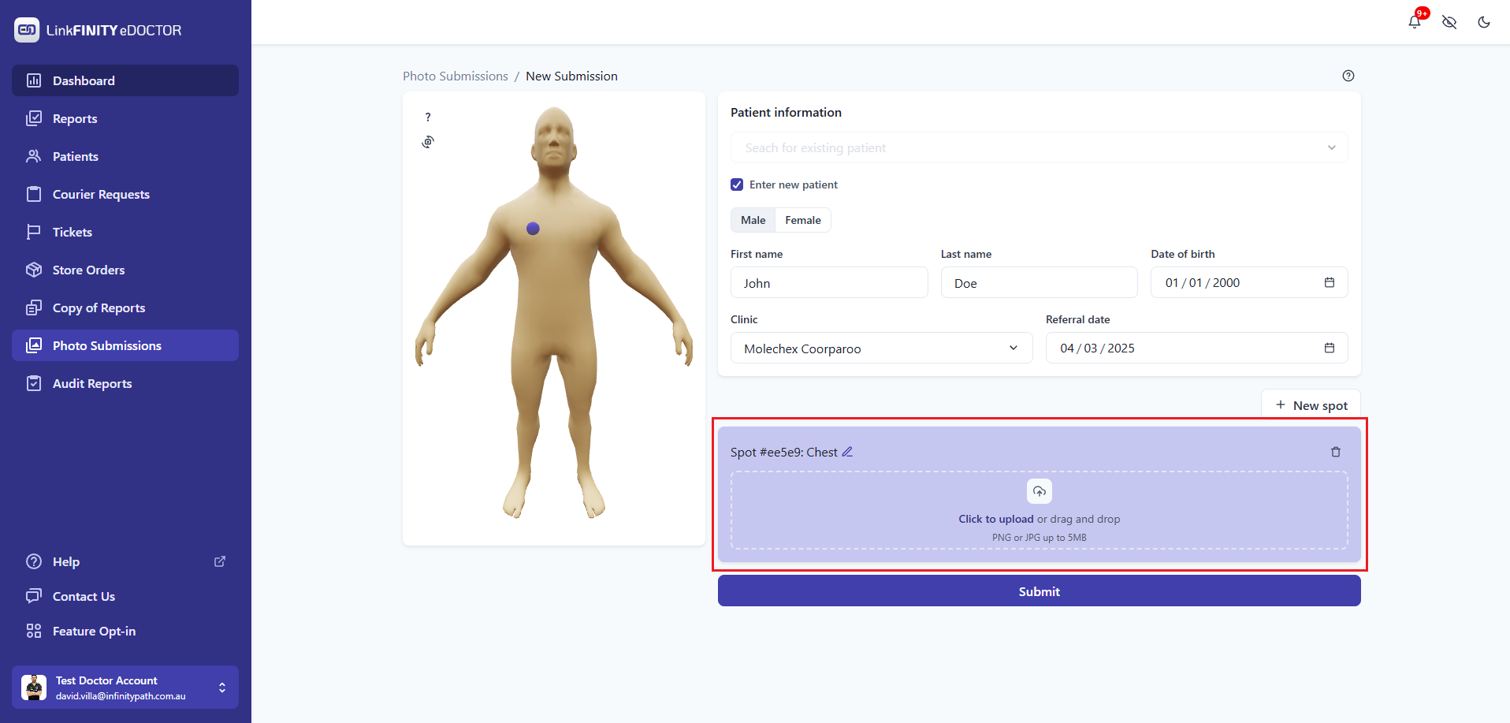Open Audit Reports from sidebar

[x=92, y=383]
